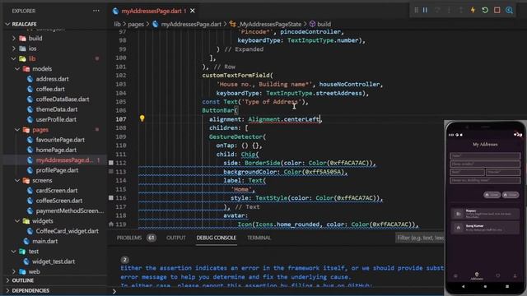Open the Rayees address card in emulator
Viewport: 527px width, 296px height.
coord(485,214)
